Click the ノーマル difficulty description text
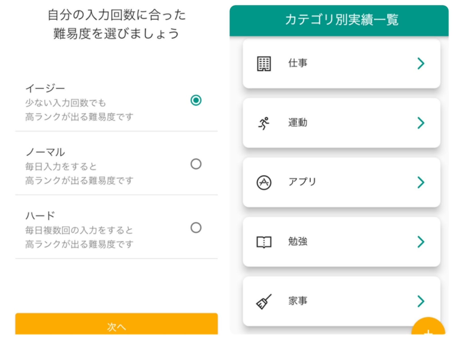Screen dimensions: 454x340 point(79,173)
